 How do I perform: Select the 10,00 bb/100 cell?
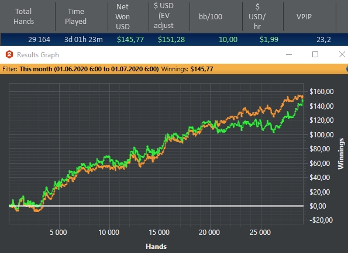(228, 40)
